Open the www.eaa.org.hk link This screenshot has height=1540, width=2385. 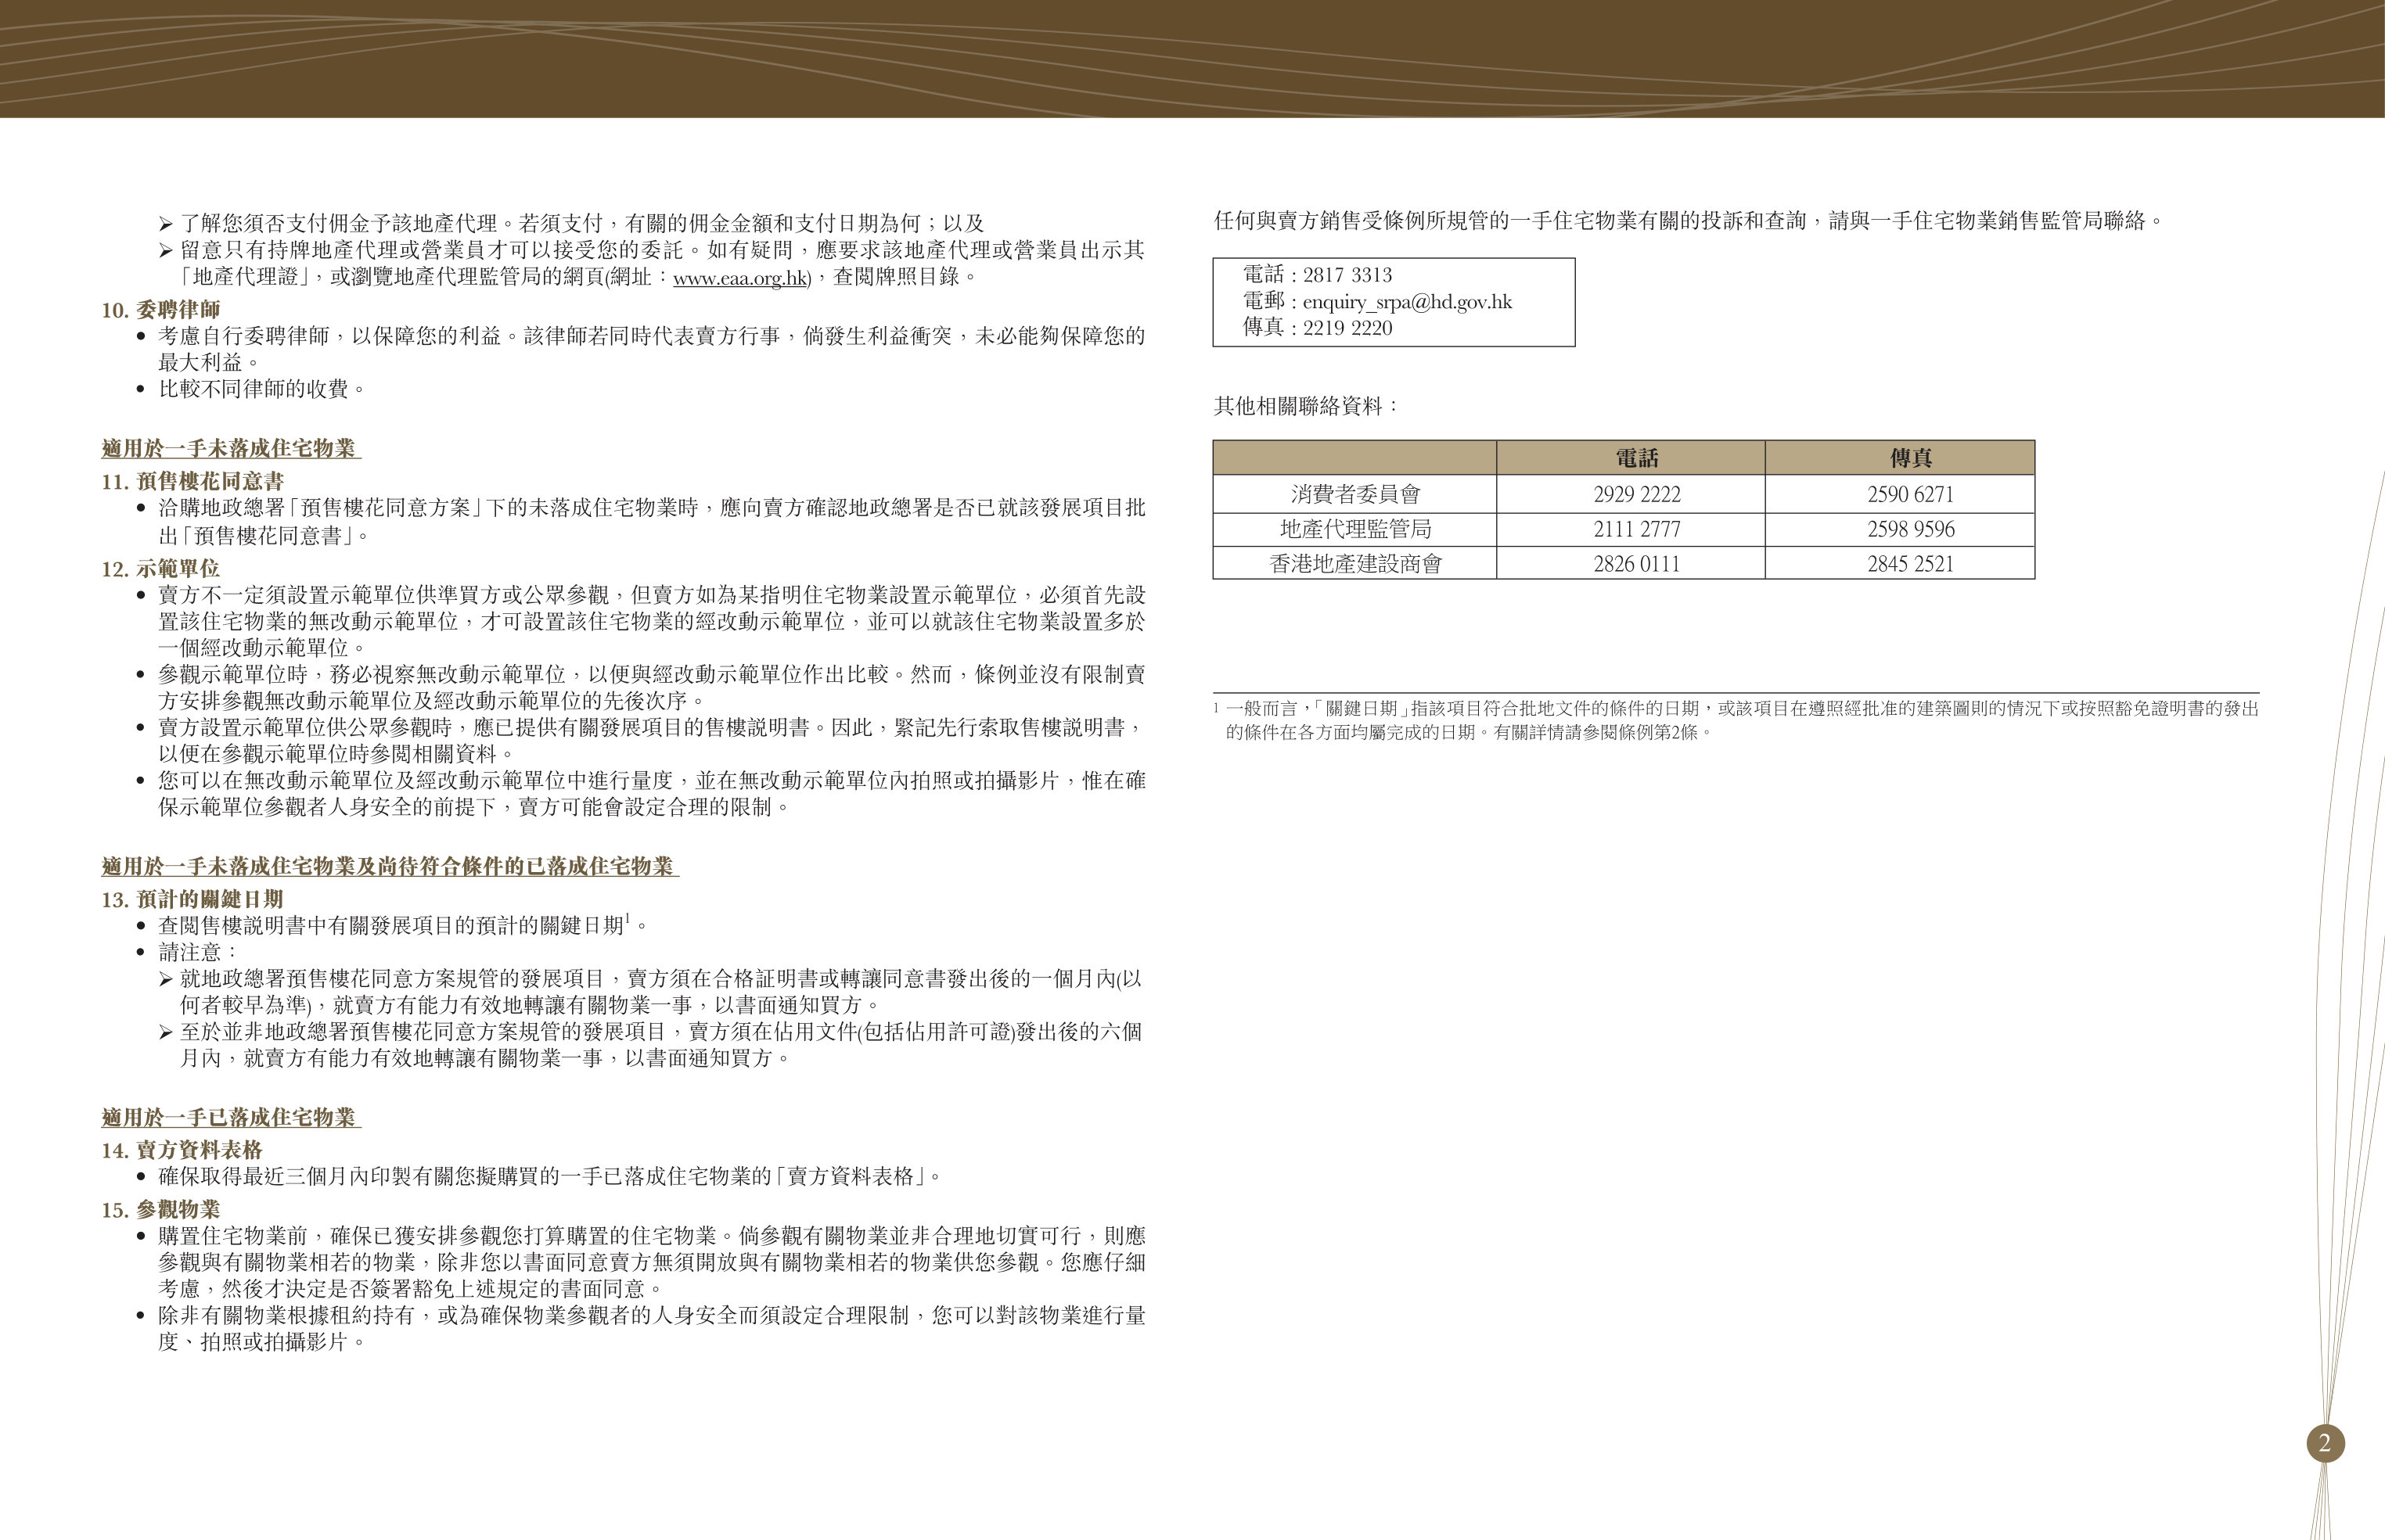[740, 278]
